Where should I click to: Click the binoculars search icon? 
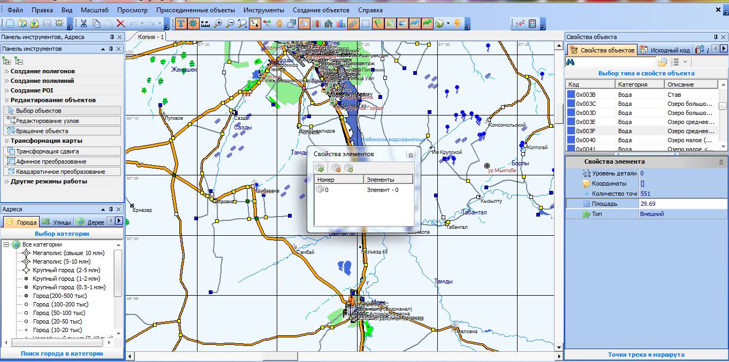[571, 62]
